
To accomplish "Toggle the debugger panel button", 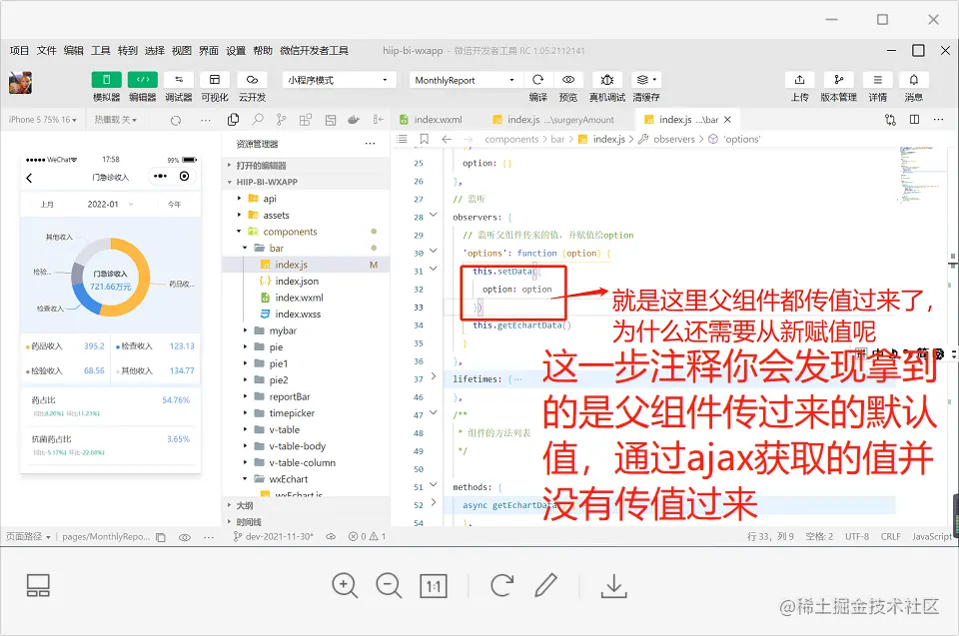I will point(179,80).
